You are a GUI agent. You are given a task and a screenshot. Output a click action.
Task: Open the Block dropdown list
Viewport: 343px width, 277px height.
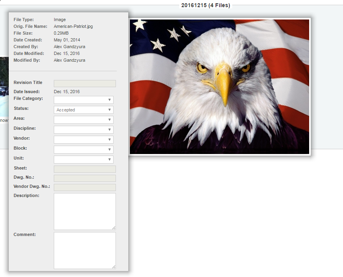(x=84, y=150)
